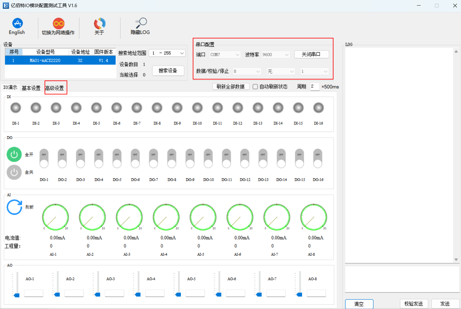Screen dimensions: 461x309
Task: Click the DI-1 indicator light
Action: pyautogui.click(x=16, y=108)
